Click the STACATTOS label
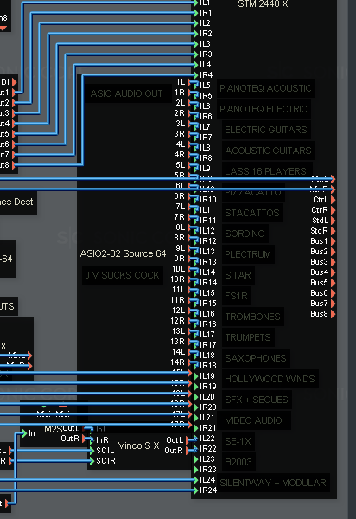Viewport: 356px width, 519px height. pos(251,213)
